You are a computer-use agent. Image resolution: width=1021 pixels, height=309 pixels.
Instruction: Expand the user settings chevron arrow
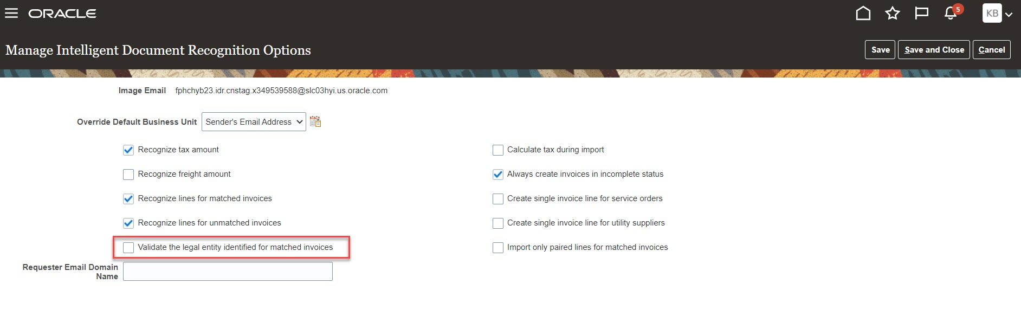click(1009, 15)
